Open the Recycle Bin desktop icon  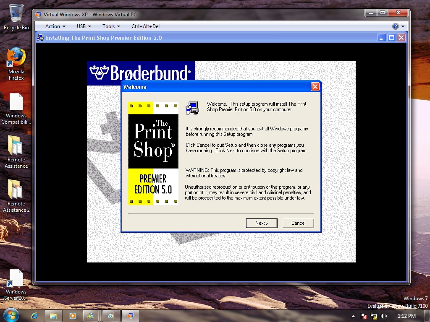16,17
